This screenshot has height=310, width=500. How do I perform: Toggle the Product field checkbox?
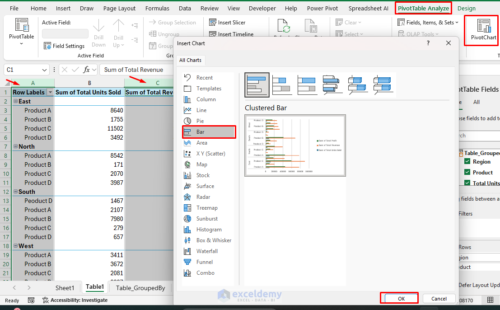pyautogui.click(x=467, y=172)
